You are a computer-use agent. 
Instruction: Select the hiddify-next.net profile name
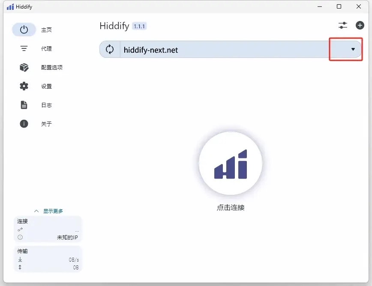pos(151,50)
